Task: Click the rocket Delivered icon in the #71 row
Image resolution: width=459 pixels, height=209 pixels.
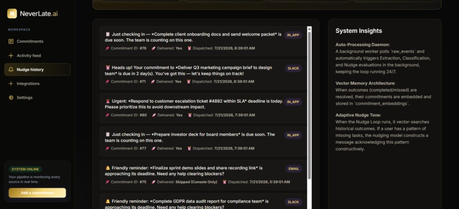Action: click(x=153, y=81)
